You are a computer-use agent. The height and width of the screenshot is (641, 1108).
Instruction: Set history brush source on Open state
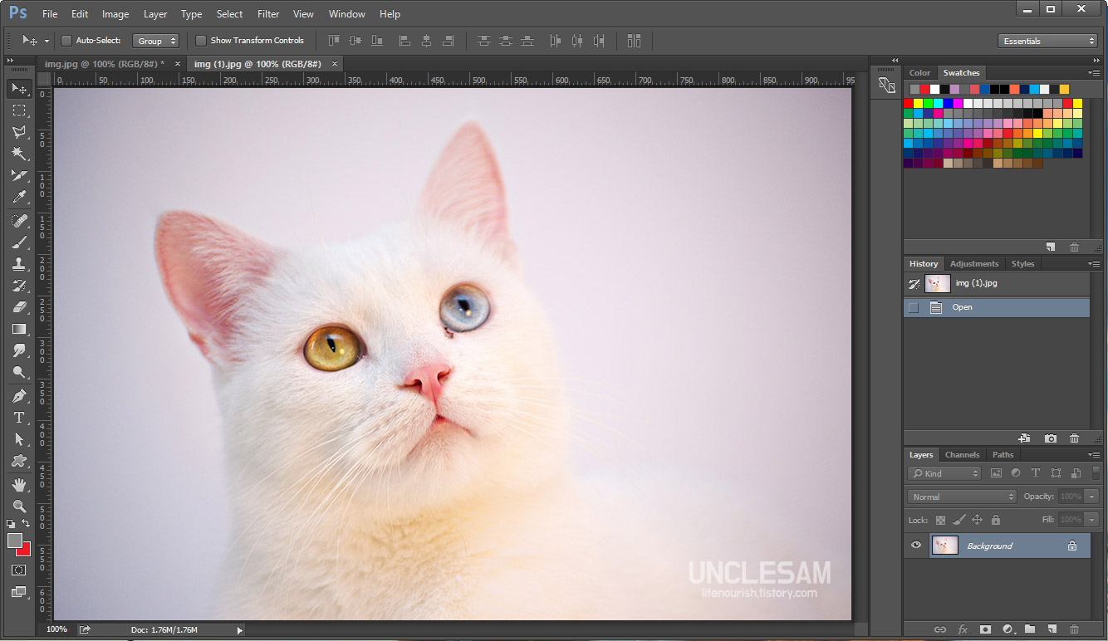(914, 307)
